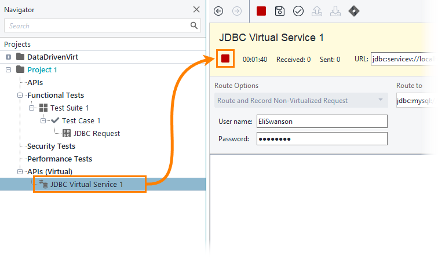Collapse the APIs (Virtual) node

click(20, 171)
